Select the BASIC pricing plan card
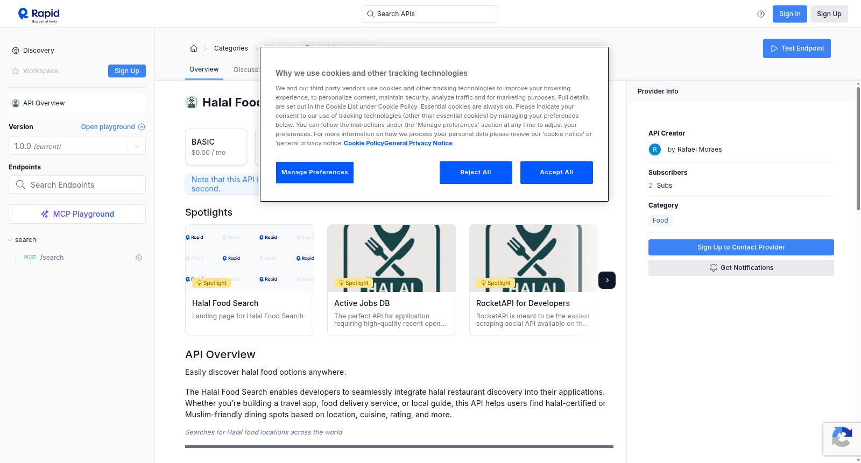The height and width of the screenshot is (463, 861). click(x=216, y=146)
